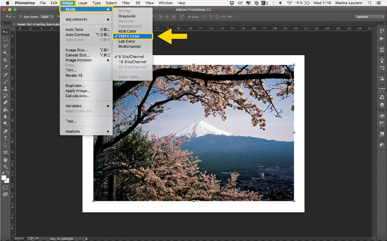Select the Dodge tool
The height and width of the screenshot is (241, 387).
coord(5,124)
